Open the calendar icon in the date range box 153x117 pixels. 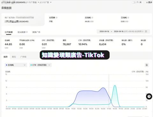146,32
